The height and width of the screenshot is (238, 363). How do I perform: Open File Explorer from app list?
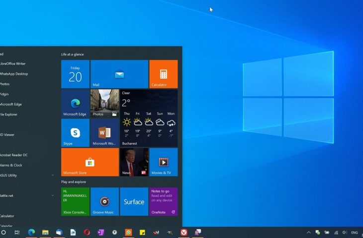coord(8,114)
